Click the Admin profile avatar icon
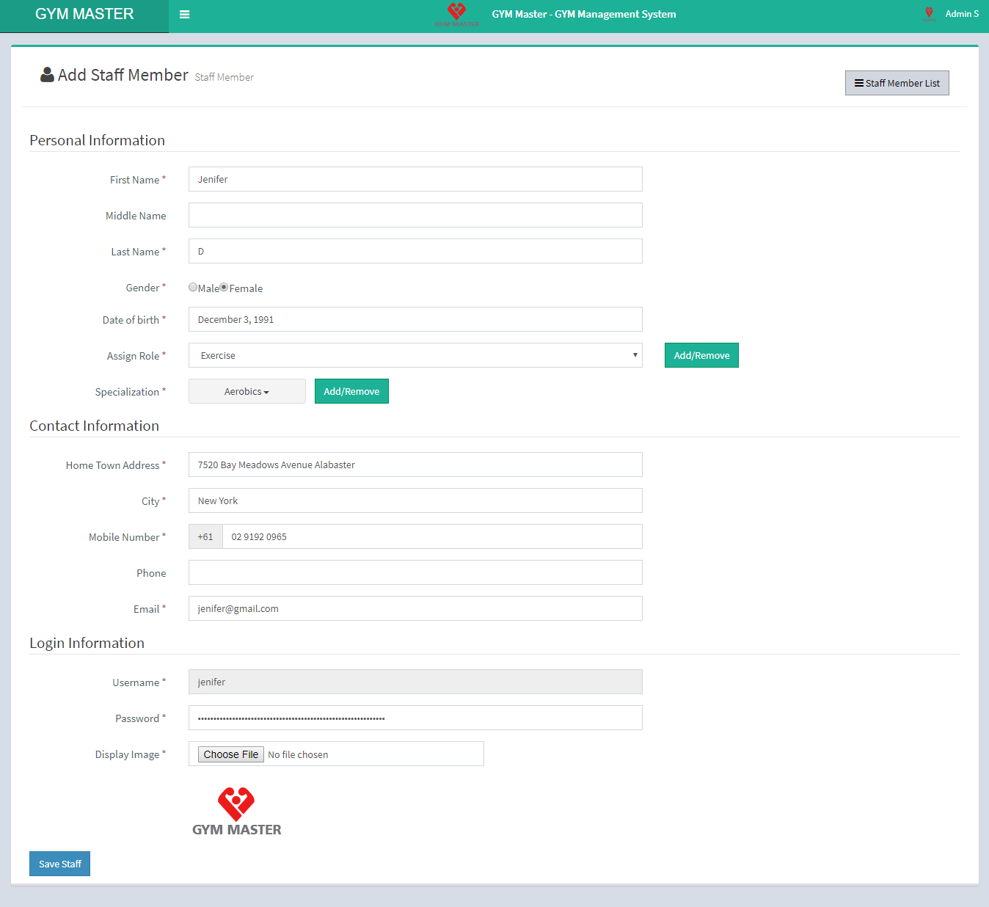Image resolution: width=989 pixels, height=907 pixels. coord(929,14)
